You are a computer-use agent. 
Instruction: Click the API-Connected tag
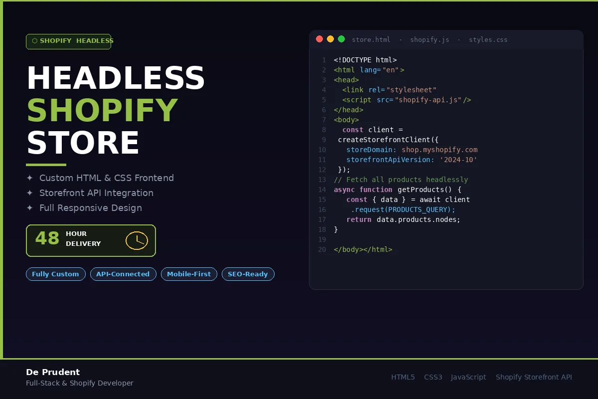123,274
